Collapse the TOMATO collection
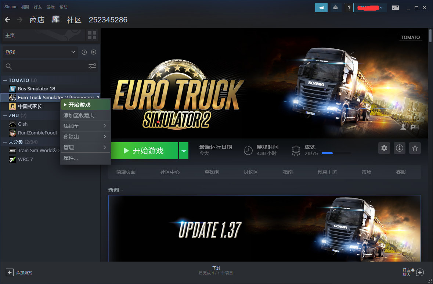 (5, 80)
